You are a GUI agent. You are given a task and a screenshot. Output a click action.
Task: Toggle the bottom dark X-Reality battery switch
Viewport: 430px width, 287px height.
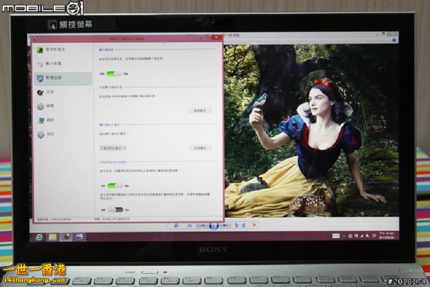click(x=115, y=210)
